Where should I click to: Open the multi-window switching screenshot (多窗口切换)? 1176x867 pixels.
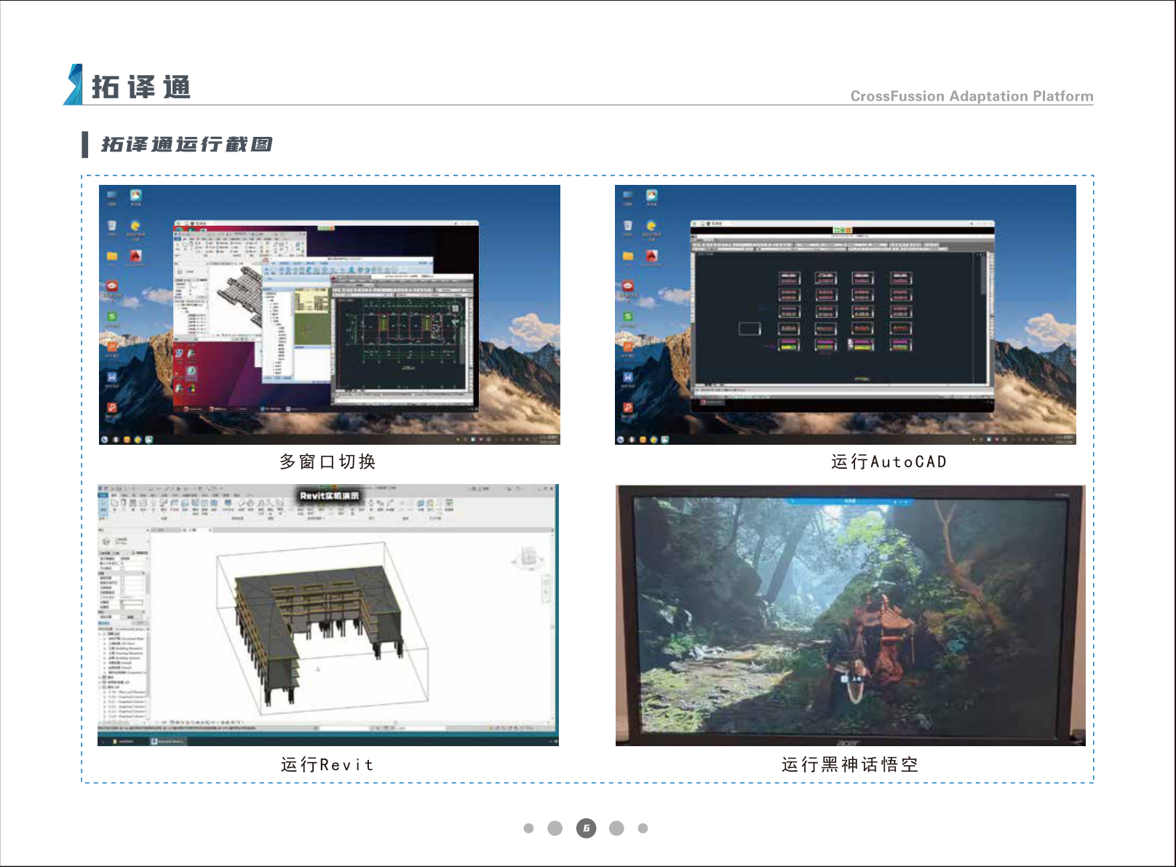(x=330, y=314)
